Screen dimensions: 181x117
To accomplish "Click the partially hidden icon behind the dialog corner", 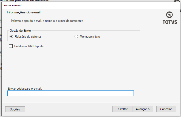I will point(178,1).
